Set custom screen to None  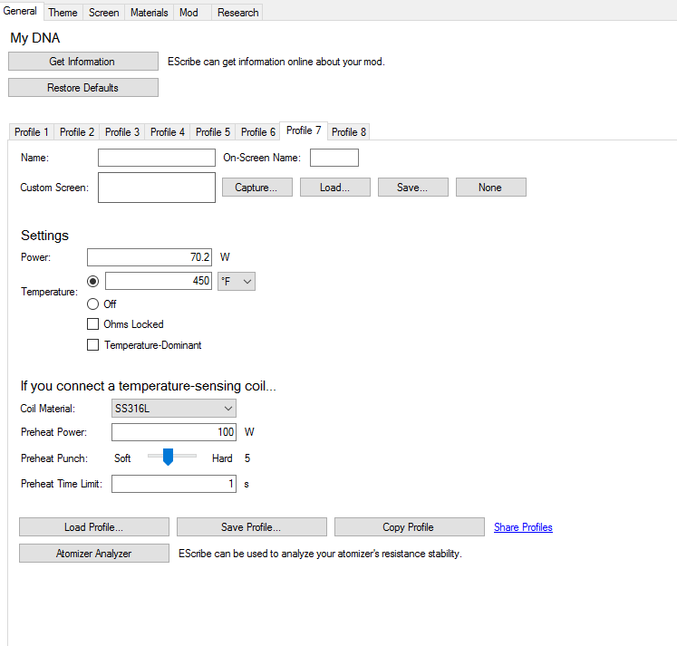coord(491,188)
